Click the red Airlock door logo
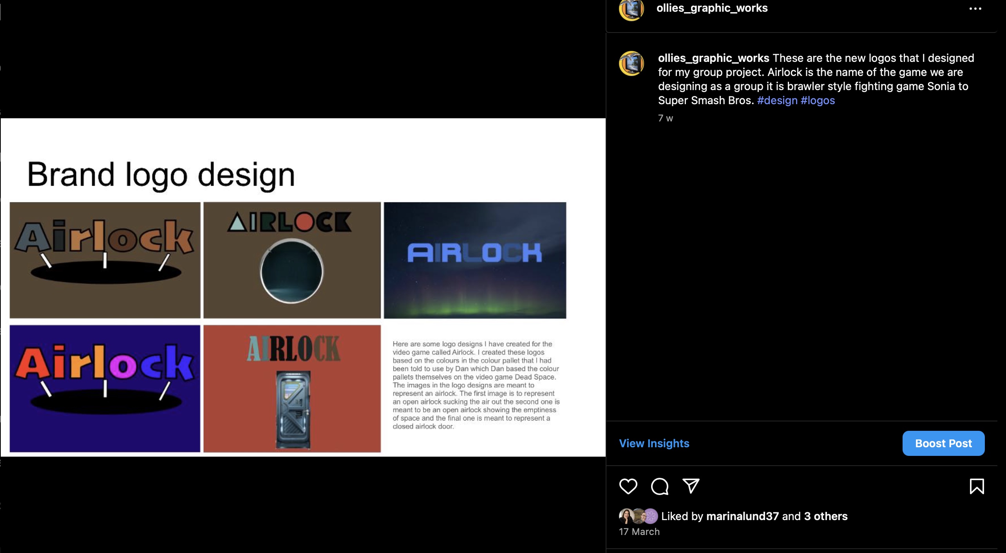1006x553 pixels. (x=292, y=389)
